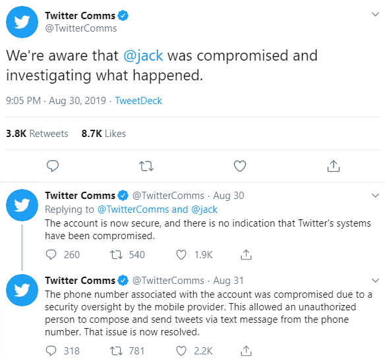Expand options chevron on the Aug 31 reply
Image resolution: width=385 pixels, height=361 pixels.
tap(375, 280)
